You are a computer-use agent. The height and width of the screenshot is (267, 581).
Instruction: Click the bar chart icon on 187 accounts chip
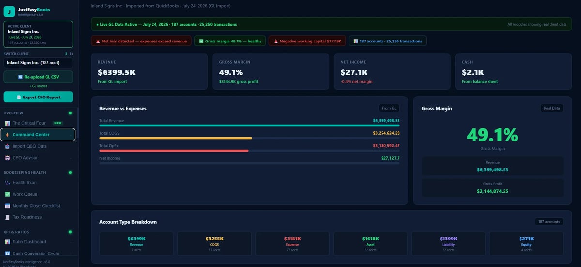tap(355, 41)
